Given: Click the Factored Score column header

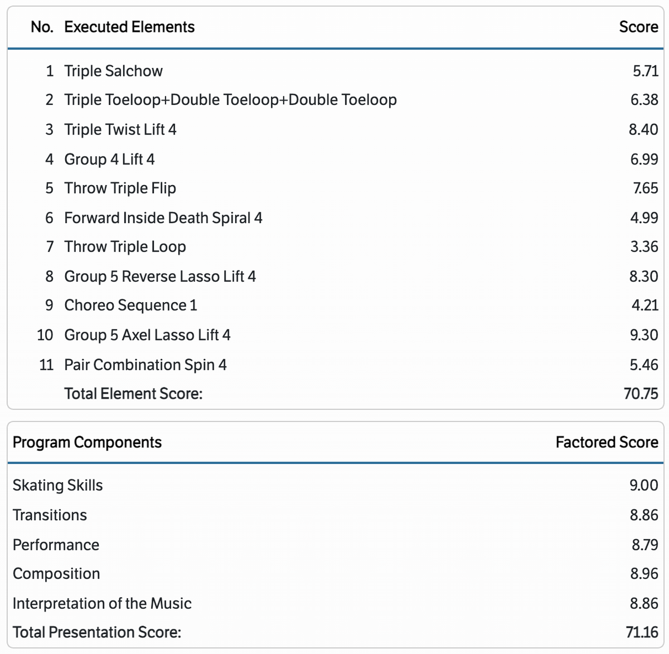Looking at the screenshot, I should [607, 442].
